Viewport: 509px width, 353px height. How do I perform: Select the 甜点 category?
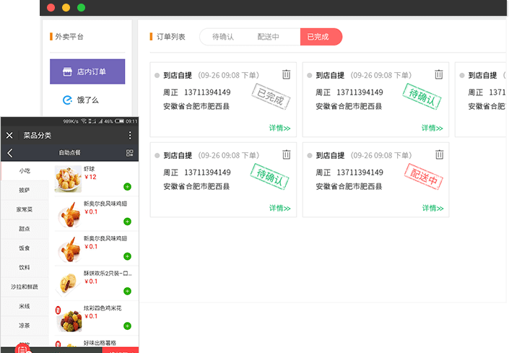[25, 229]
